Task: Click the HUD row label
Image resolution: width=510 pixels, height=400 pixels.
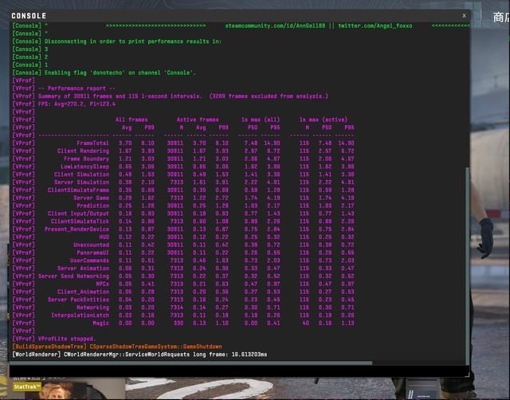Action: pos(104,237)
